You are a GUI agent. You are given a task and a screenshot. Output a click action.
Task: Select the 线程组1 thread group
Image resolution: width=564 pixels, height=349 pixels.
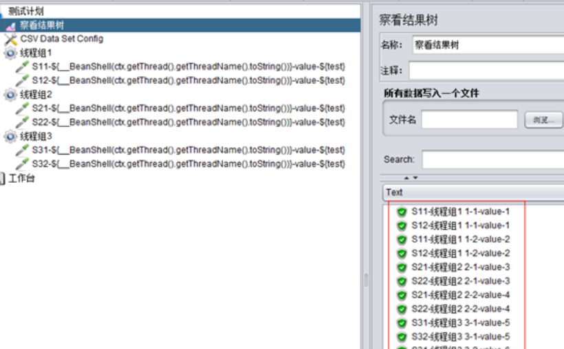(x=36, y=53)
